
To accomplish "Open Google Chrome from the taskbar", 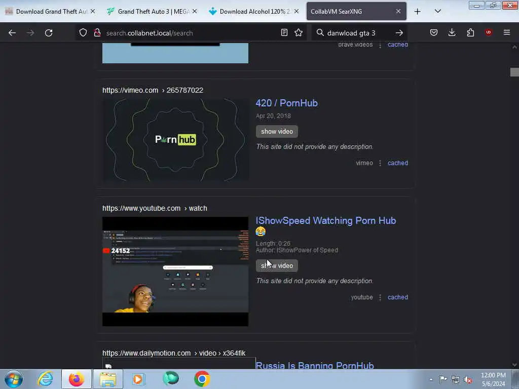I will click(202, 379).
